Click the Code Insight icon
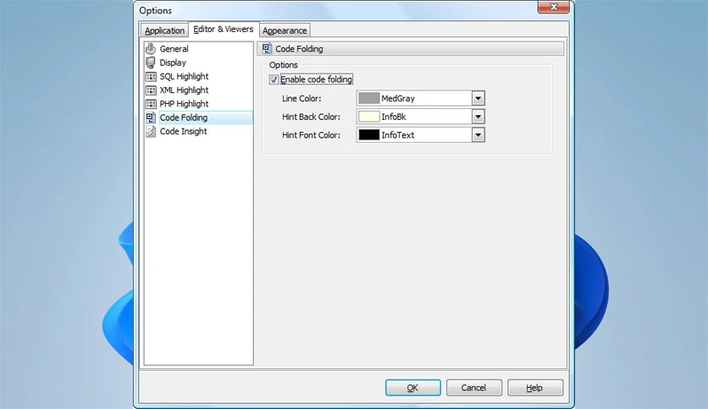 click(151, 132)
